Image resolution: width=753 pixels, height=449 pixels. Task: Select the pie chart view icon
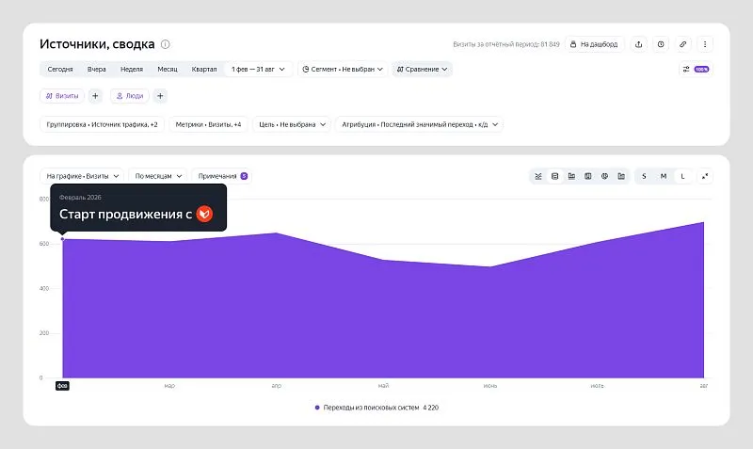(x=604, y=176)
